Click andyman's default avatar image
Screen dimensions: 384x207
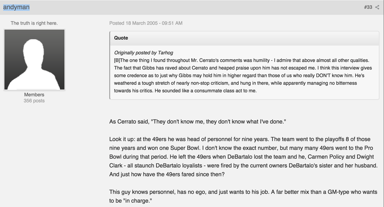pyautogui.click(x=34, y=59)
